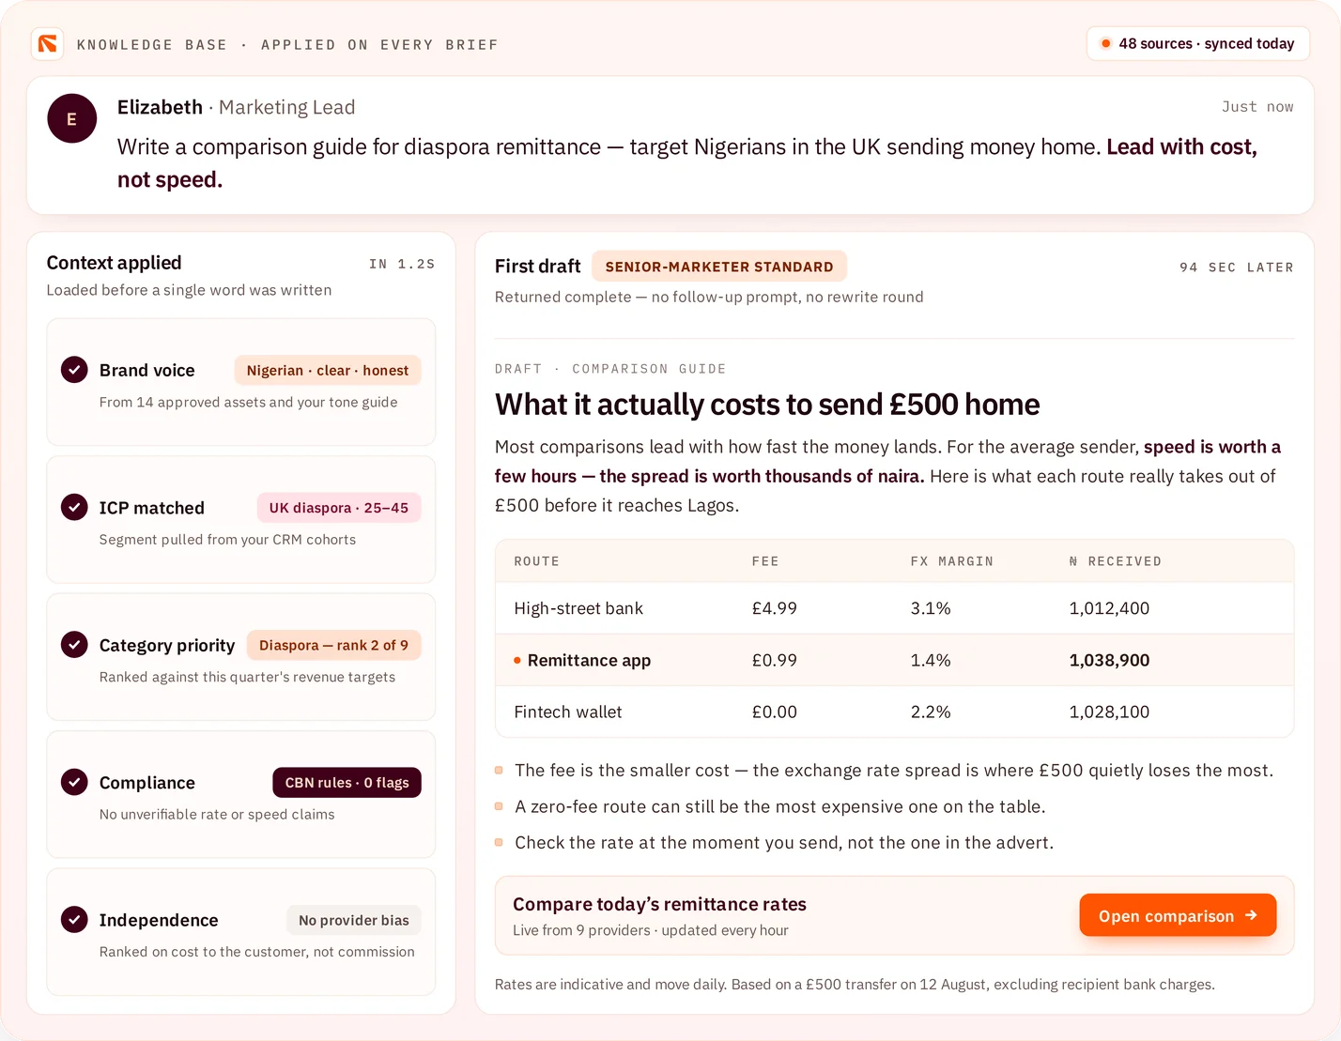Click the ICP matched check icon

tap(74, 507)
